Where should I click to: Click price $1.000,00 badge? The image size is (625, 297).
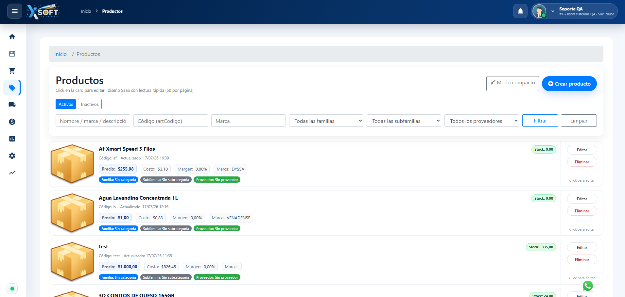[119, 267]
